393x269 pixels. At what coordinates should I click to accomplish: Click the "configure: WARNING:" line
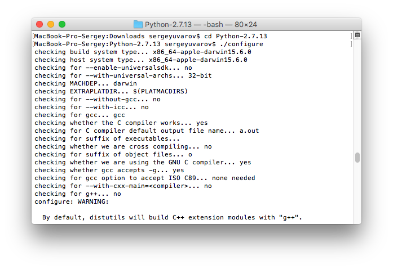coord(71,201)
